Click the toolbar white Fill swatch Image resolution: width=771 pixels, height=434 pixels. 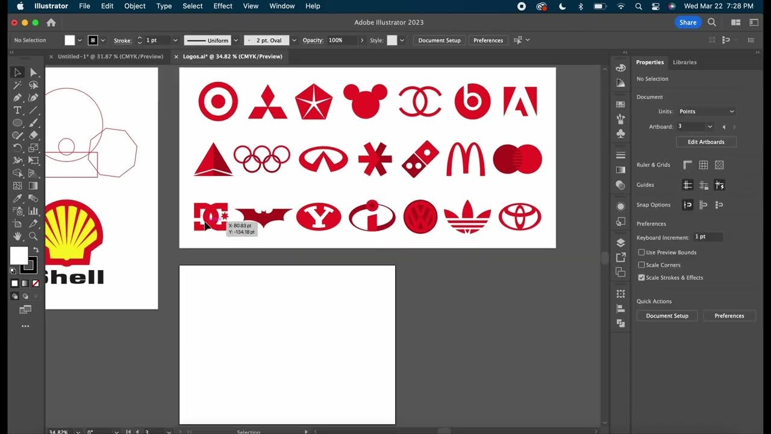pyautogui.click(x=19, y=256)
